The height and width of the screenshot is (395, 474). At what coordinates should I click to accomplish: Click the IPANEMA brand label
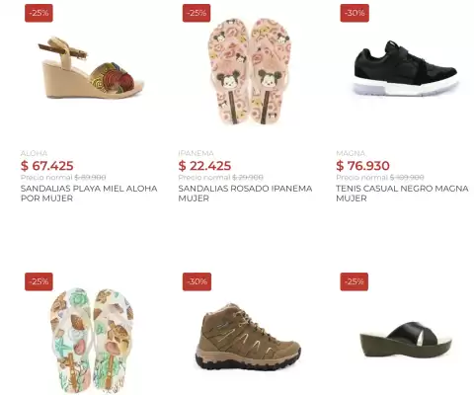(196, 153)
